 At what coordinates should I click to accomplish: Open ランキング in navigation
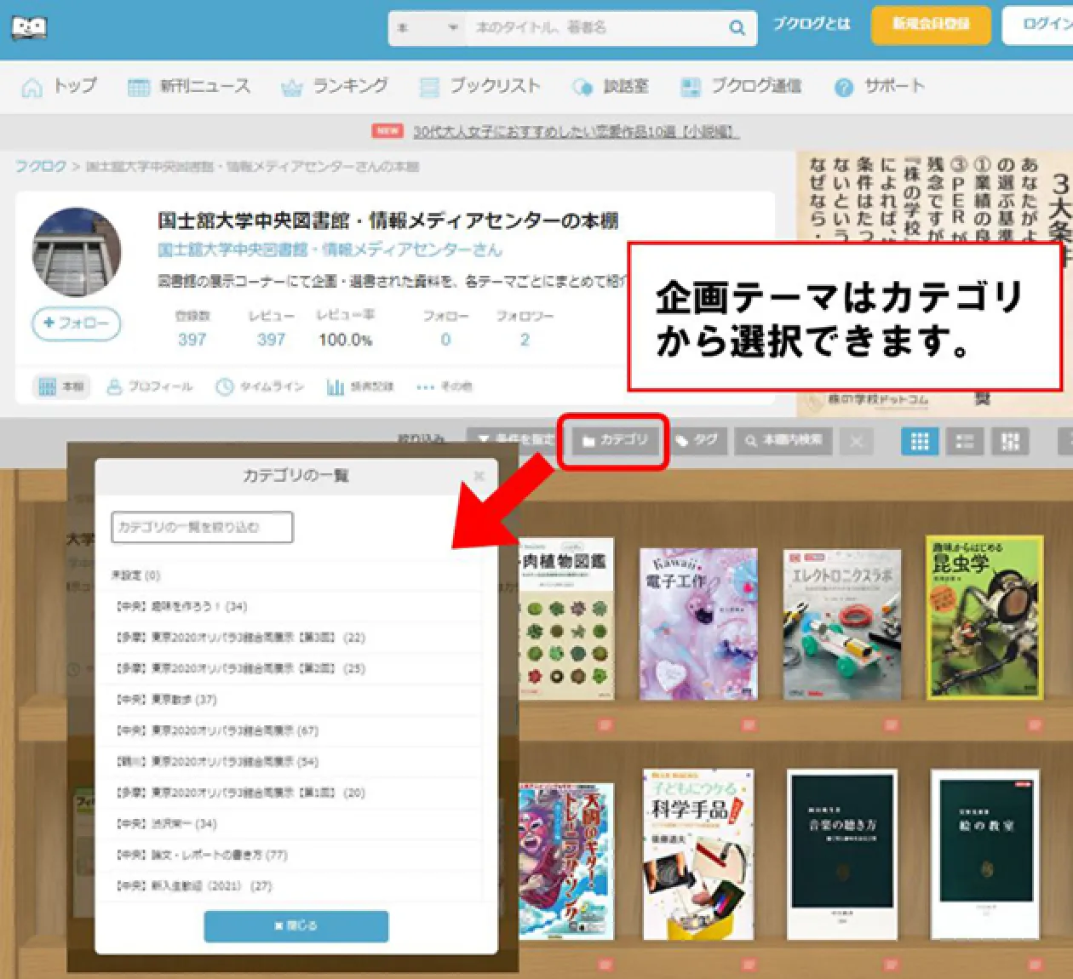click(335, 86)
